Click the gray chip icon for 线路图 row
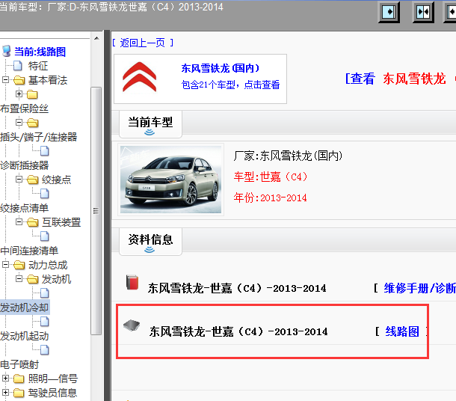The width and height of the screenshot is (456, 401). pyautogui.click(x=132, y=325)
